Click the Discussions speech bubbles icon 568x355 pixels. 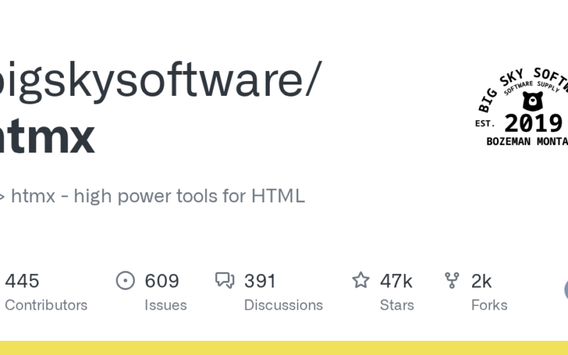pyautogui.click(x=224, y=281)
